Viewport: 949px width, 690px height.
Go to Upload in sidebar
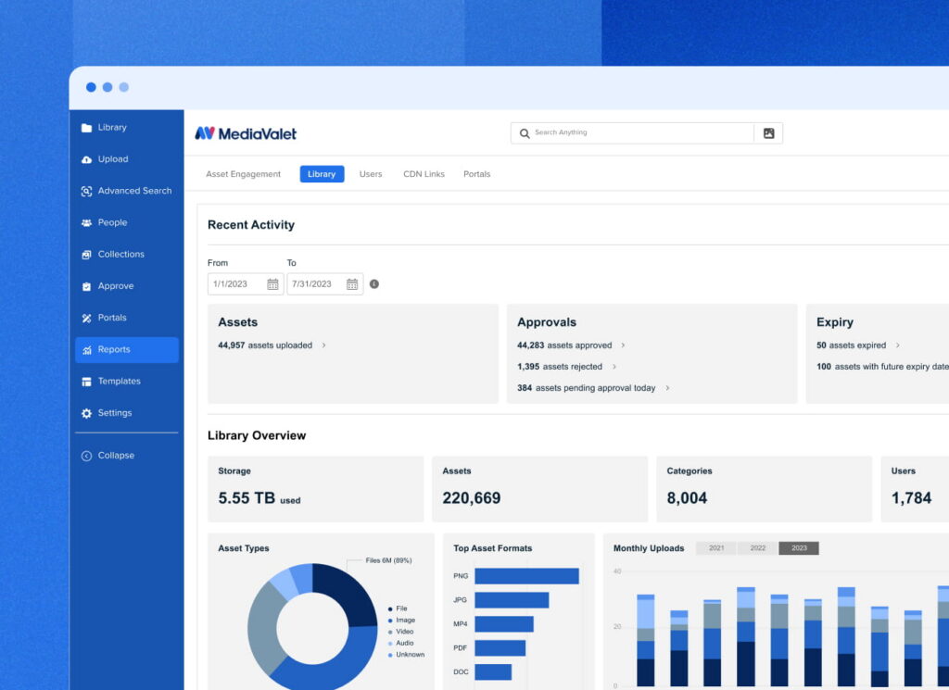click(113, 159)
